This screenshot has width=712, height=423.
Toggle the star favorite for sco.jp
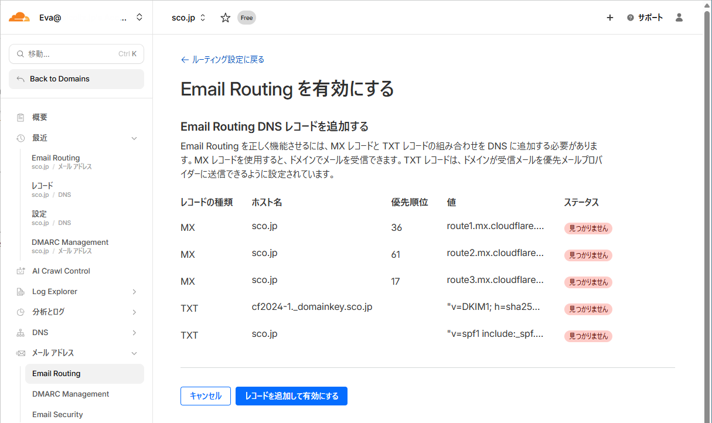(x=225, y=18)
